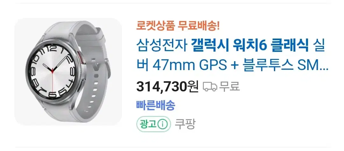
Task: Click the green 광고 ad badge
Action: (154, 125)
